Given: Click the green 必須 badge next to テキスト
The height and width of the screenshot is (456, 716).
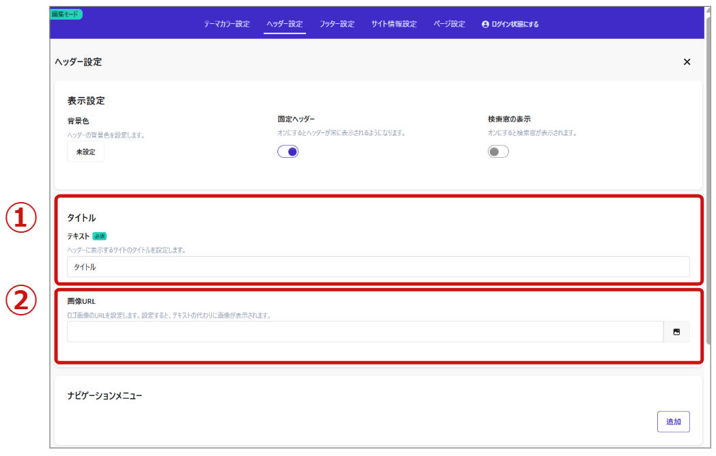Looking at the screenshot, I should [x=100, y=236].
